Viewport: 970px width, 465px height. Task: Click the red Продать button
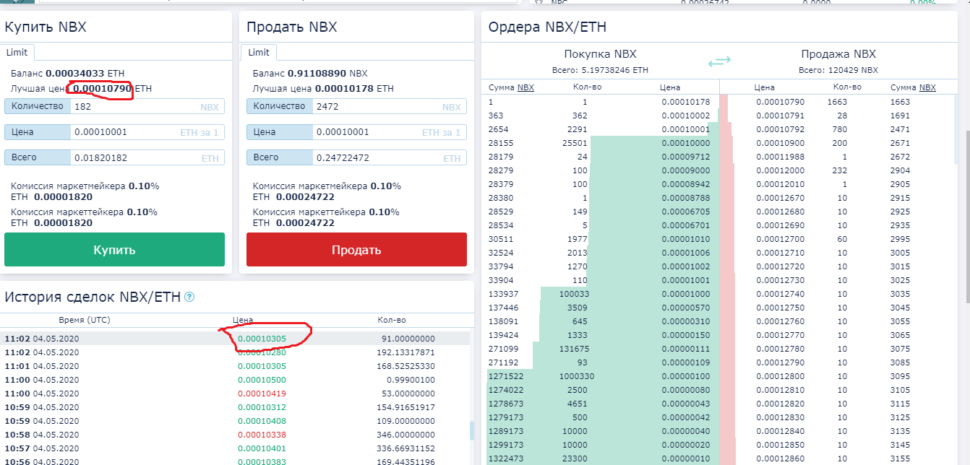356,250
